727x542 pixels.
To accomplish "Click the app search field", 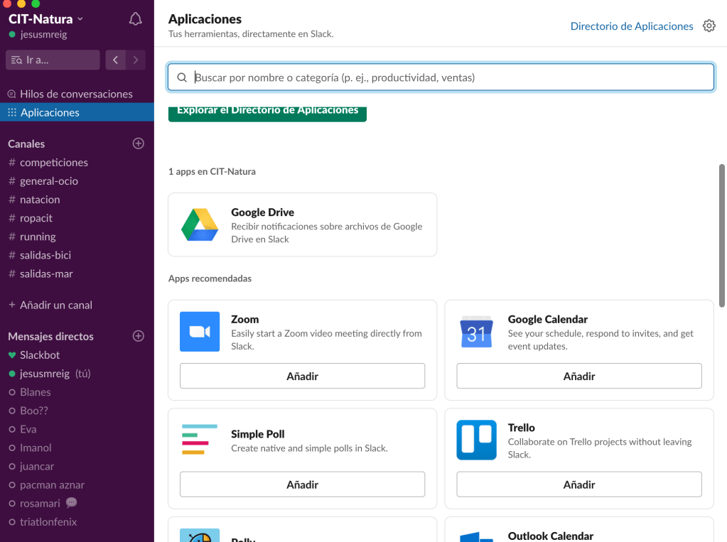I will click(x=441, y=77).
